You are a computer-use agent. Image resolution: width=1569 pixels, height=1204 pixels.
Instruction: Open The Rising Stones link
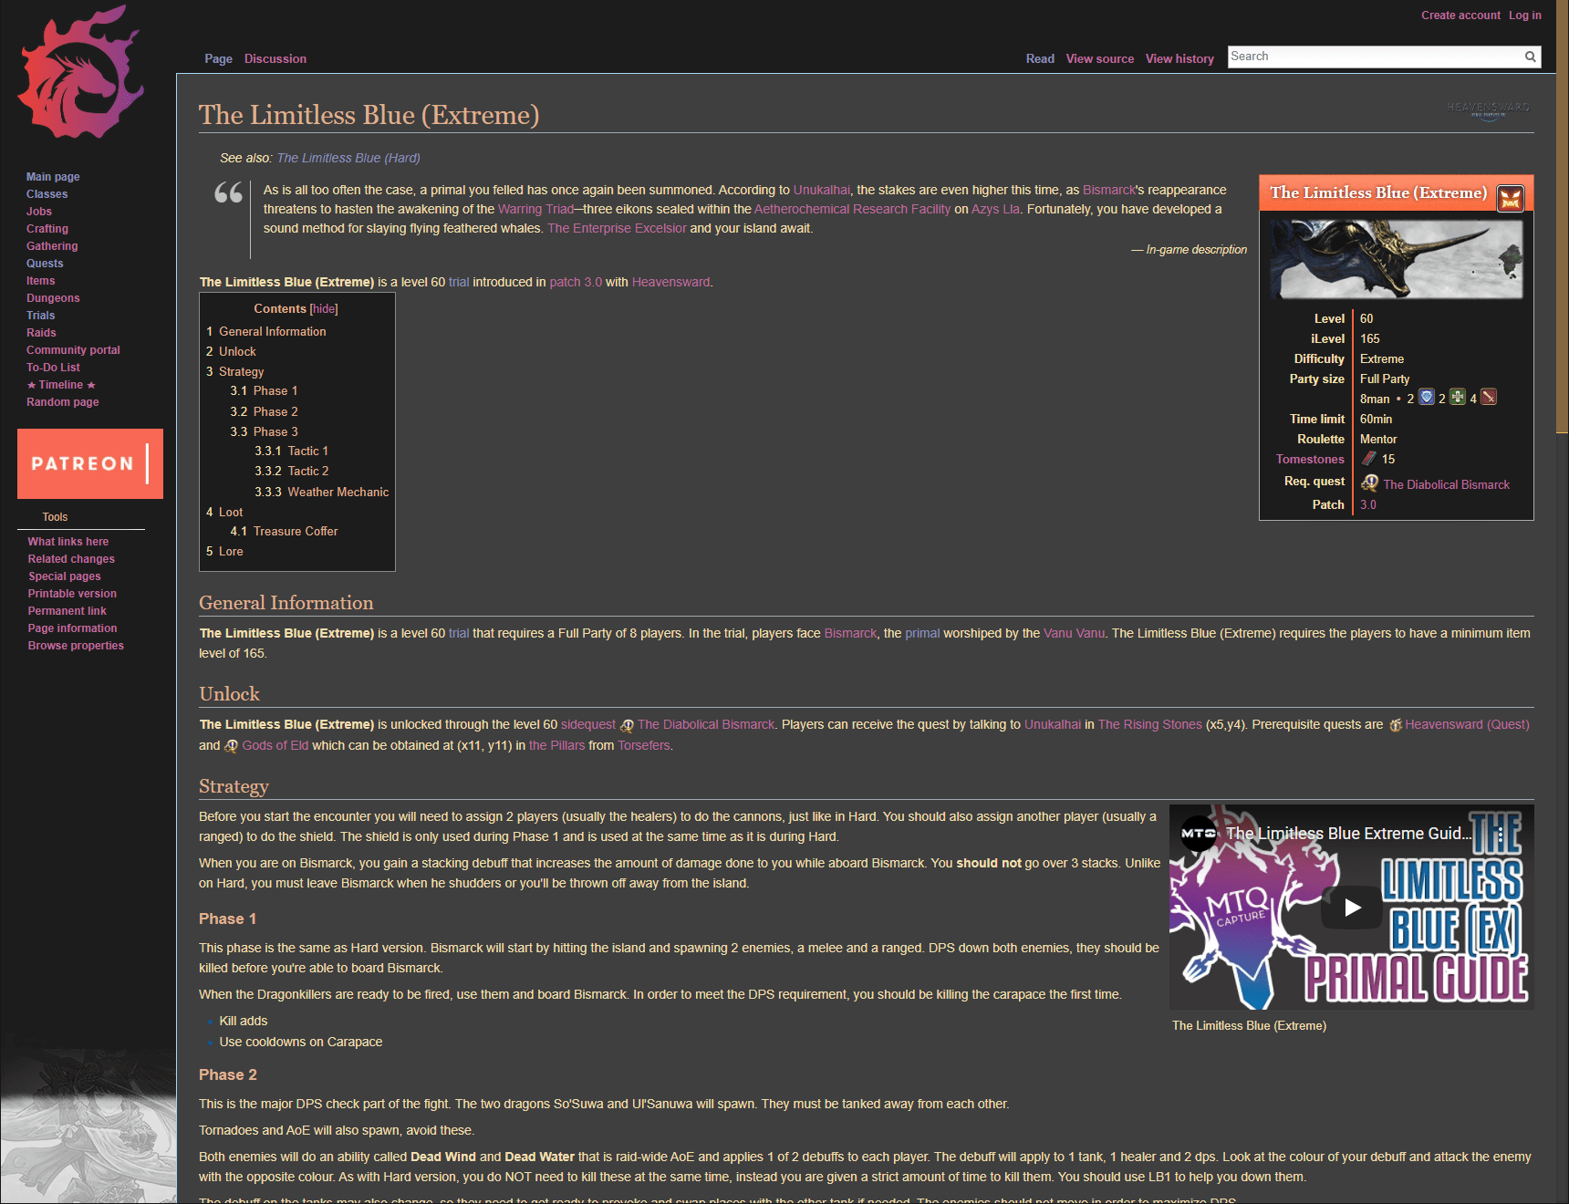(1149, 725)
